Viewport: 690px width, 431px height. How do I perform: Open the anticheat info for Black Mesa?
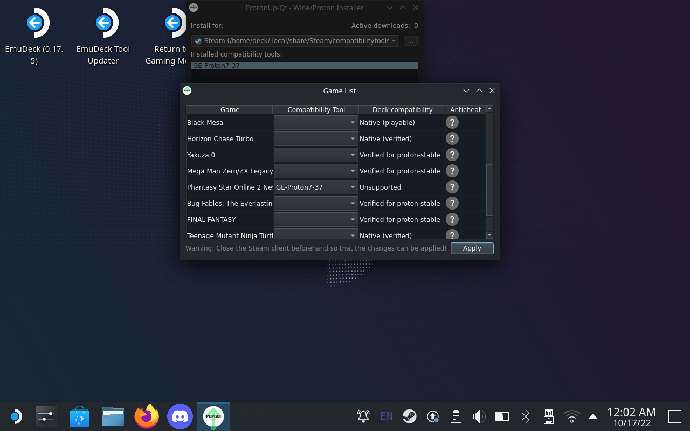[x=452, y=122]
